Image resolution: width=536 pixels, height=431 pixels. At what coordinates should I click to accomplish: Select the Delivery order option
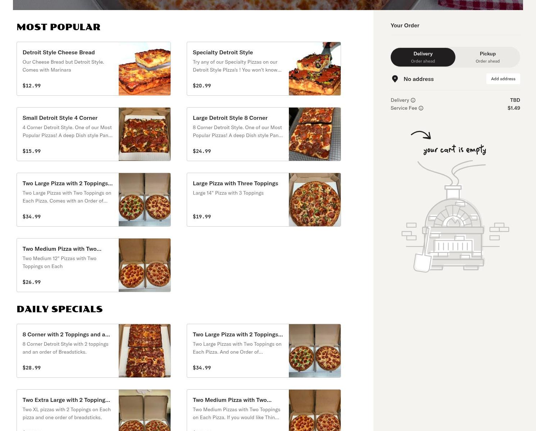click(x=423, y=57)
